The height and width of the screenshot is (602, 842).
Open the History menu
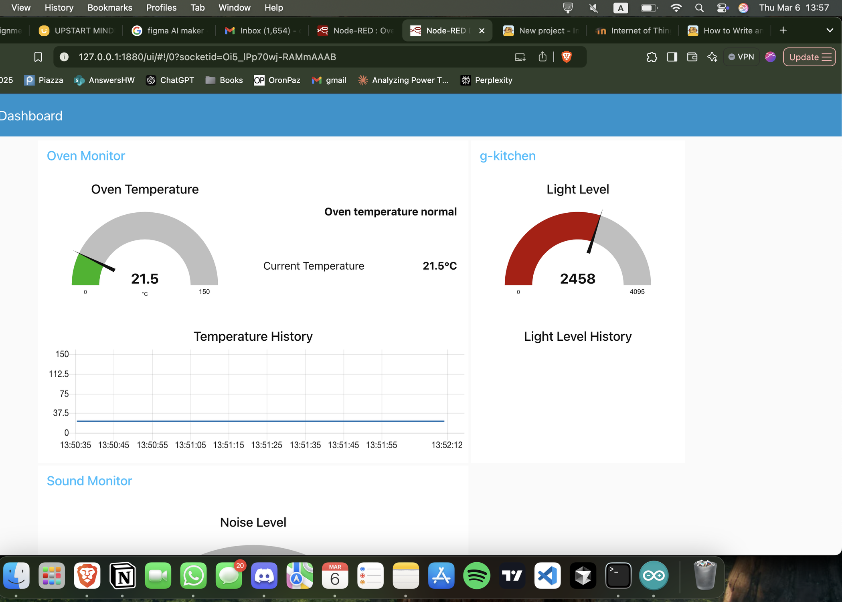point(59,8)
